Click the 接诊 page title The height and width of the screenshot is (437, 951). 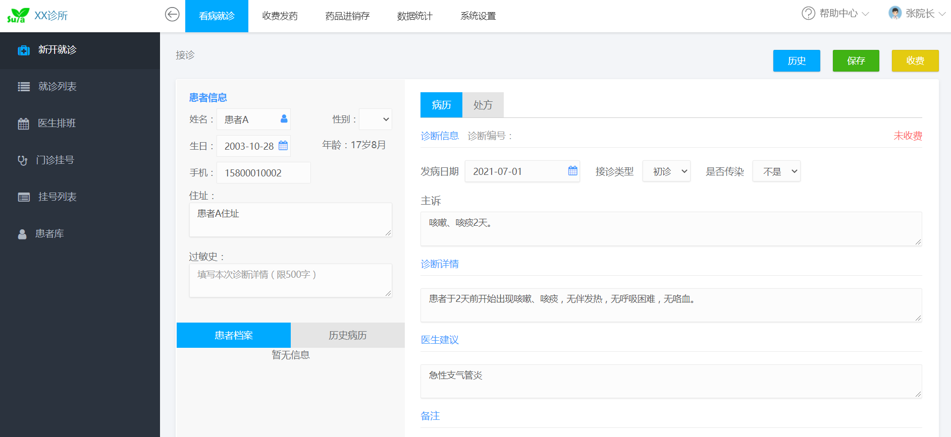tap(185, 55)
